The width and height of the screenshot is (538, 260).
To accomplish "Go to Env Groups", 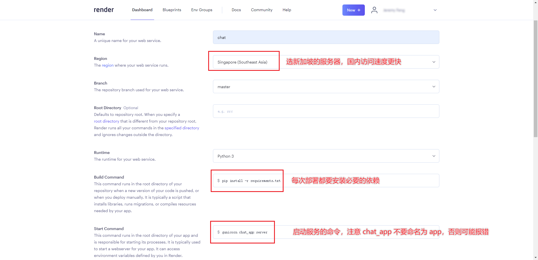I will pyautogui.click(x=201, y=10).
